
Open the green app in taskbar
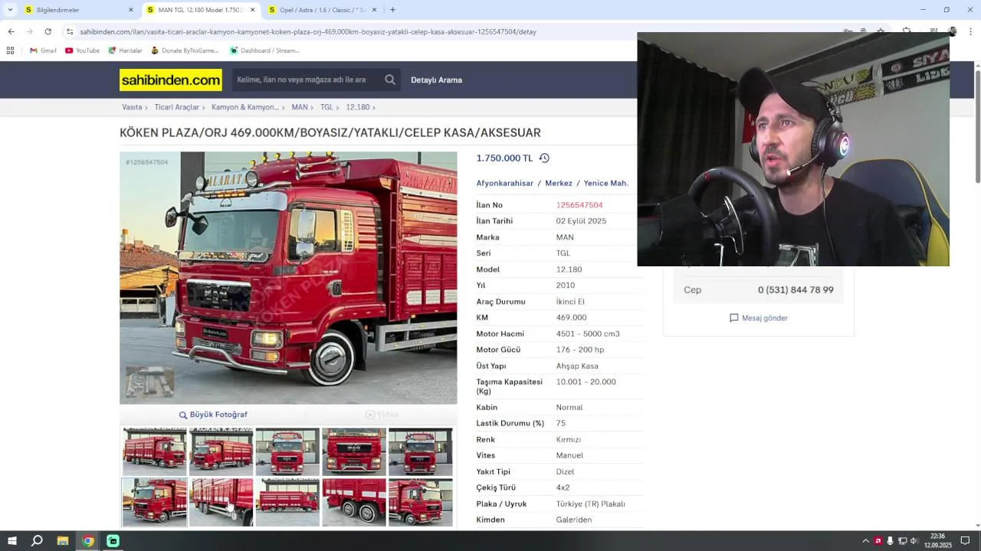[x=113, y=541]
